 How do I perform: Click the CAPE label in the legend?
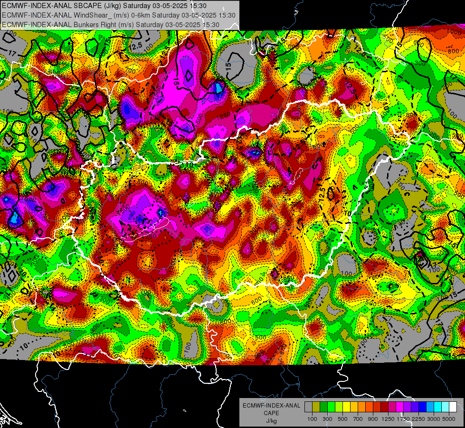coord(271,413)
